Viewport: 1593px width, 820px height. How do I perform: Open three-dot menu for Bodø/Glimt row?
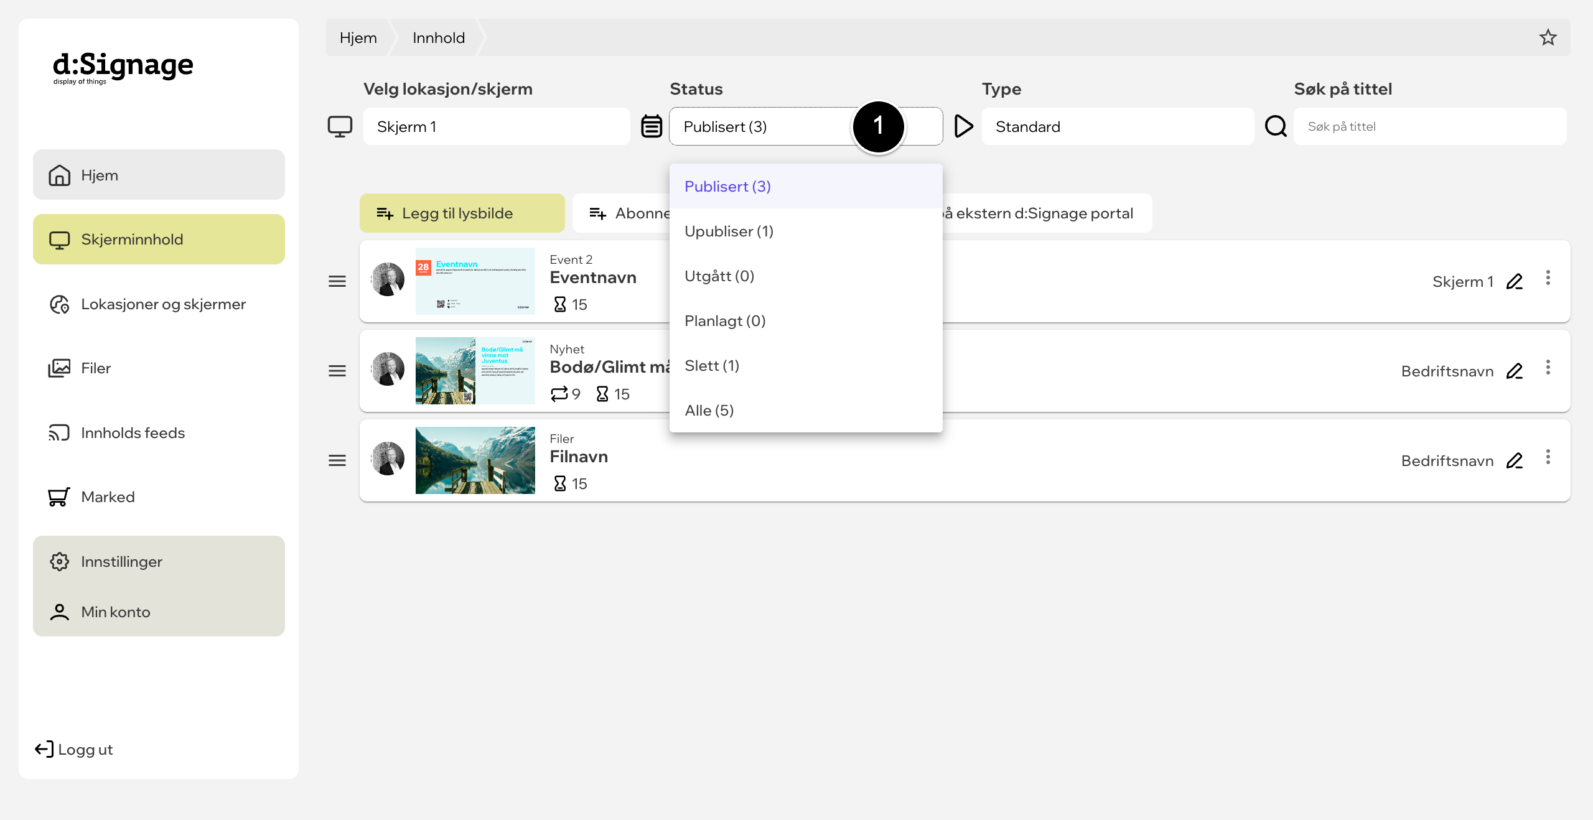click(1548, 368)
